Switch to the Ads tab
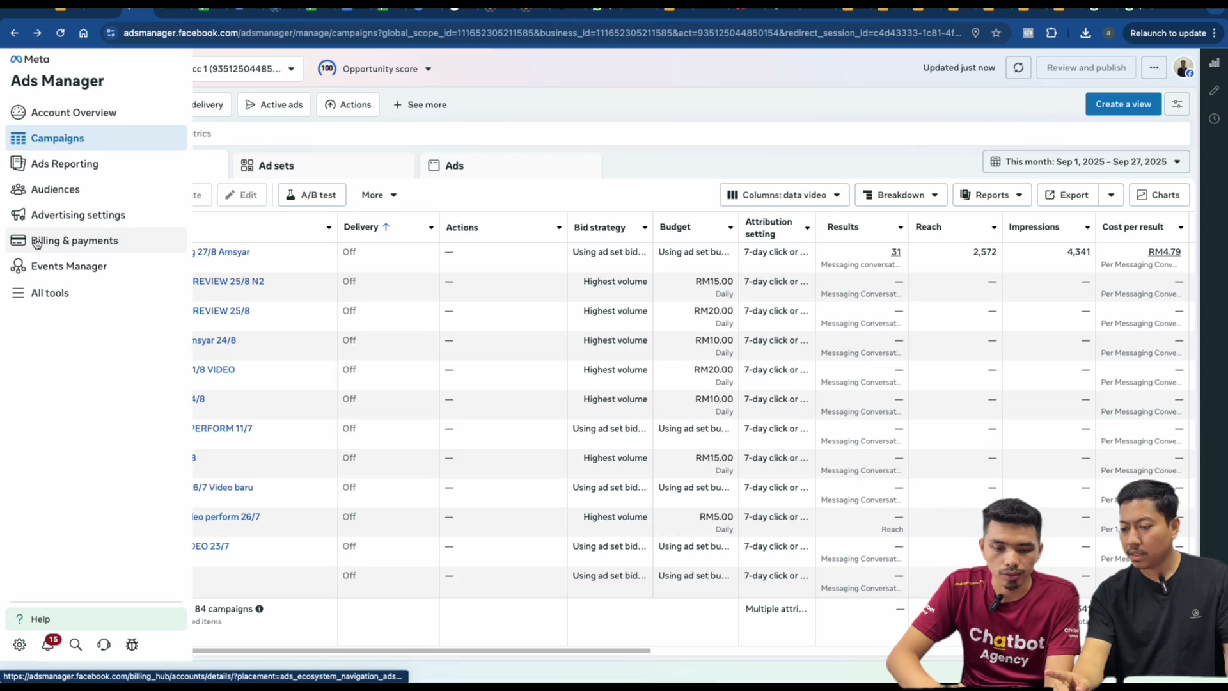The width and height of the screenshot is (1228, 691). point(510,166)
